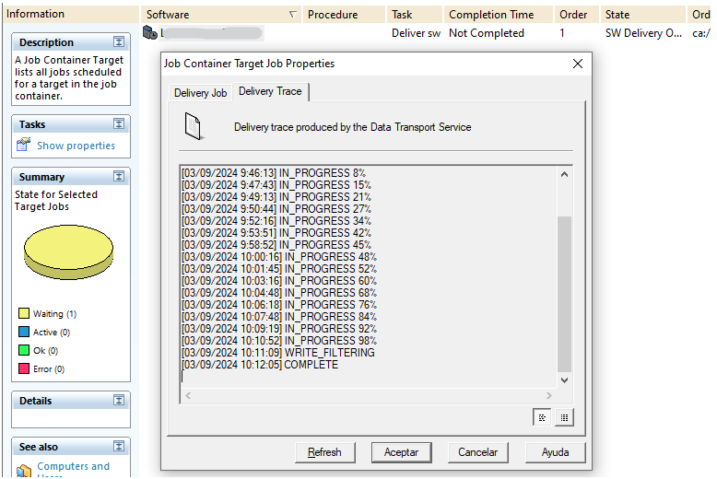Click the Completion Time column header
This screenshot has width=717, height=479.
point(499,15)
